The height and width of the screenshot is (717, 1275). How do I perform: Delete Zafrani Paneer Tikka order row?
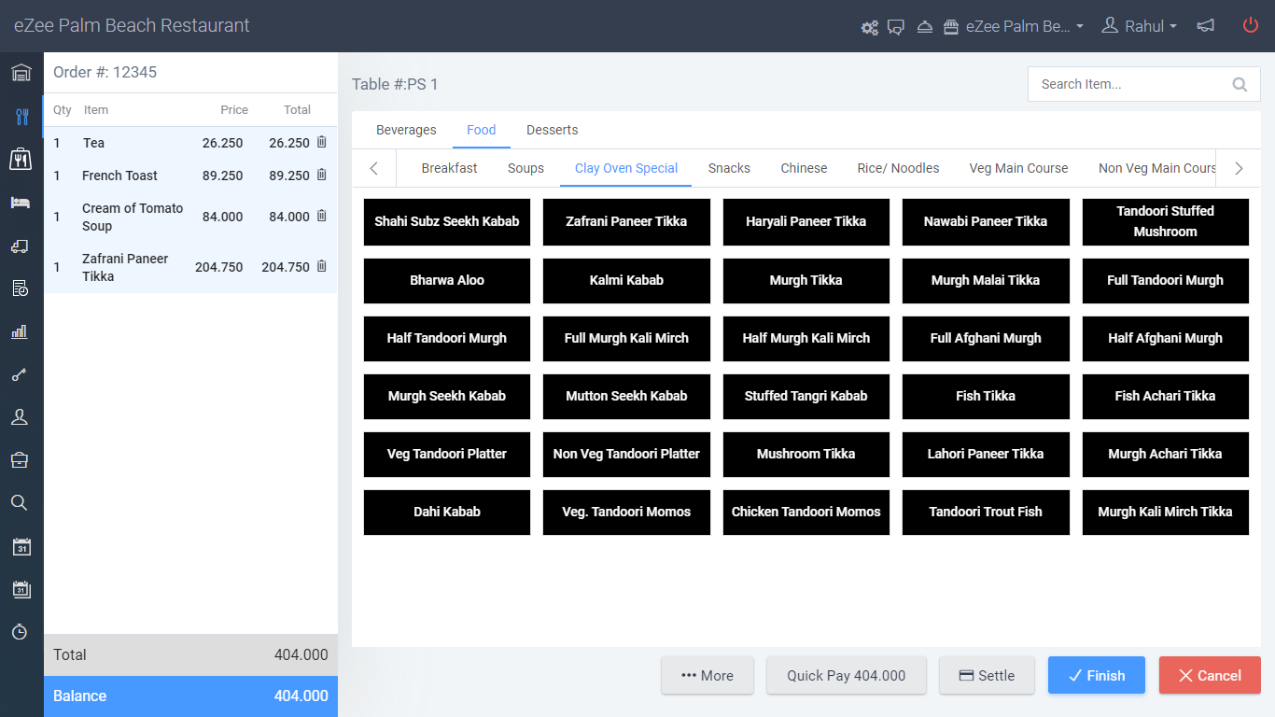pyautogui.click(x=322, y=267)
